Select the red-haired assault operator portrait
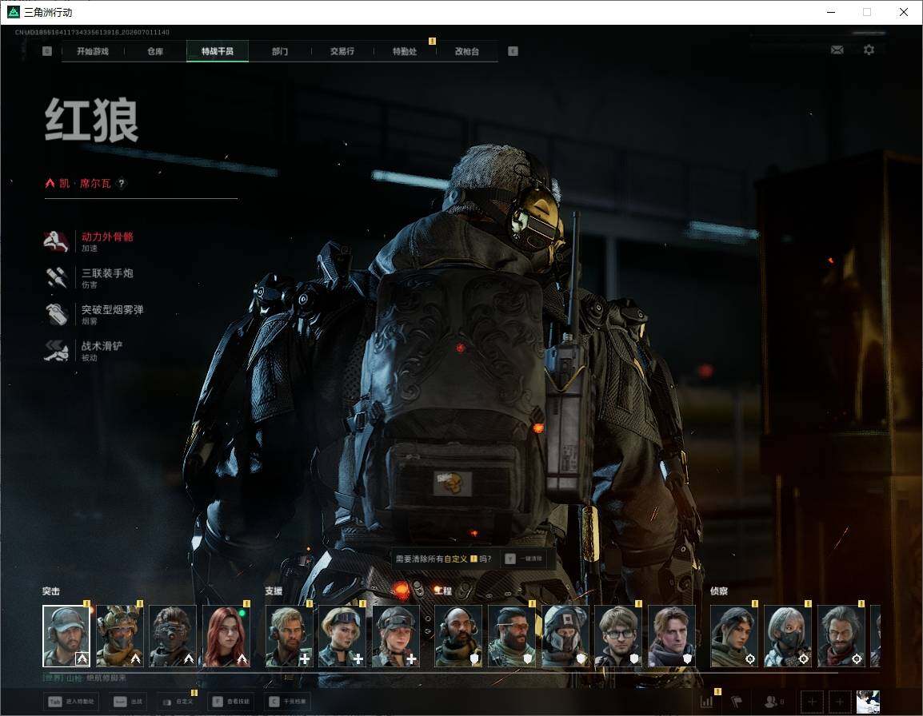This screenshot has height=716, width=923. (226, 636)
